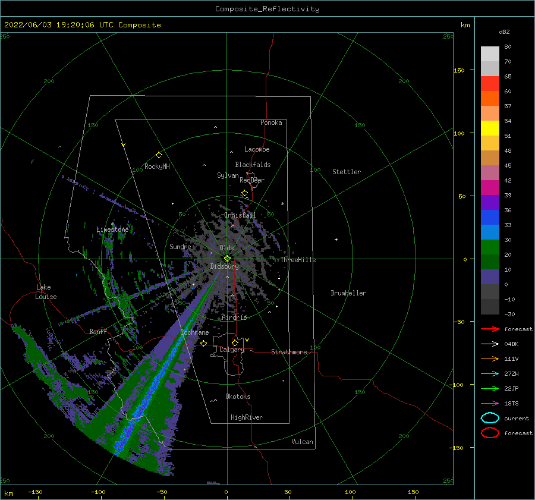Screen dimensions: 535x500
Task: Select the 80 dBZ color swatch
Action: coord(490,54)
